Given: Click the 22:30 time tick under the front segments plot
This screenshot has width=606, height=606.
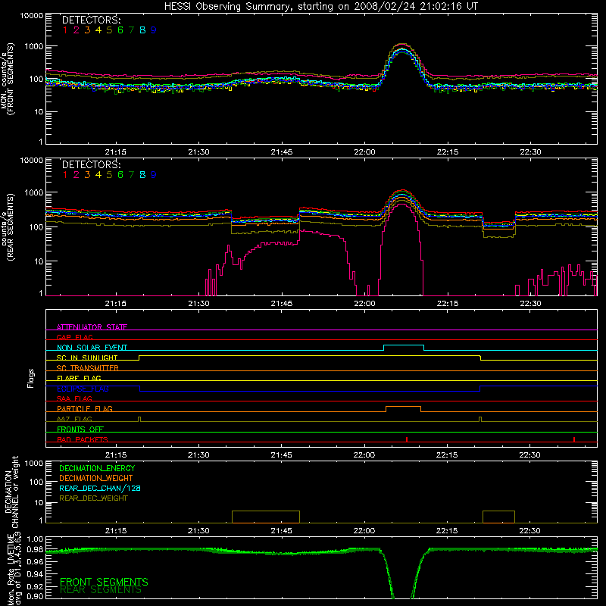Looking at the screenshot, I should pos(530,152).
